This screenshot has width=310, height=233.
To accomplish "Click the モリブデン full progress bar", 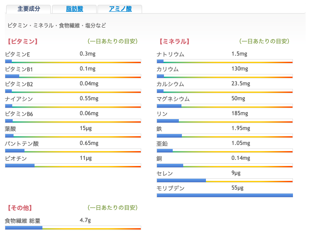I will point(225,195).
